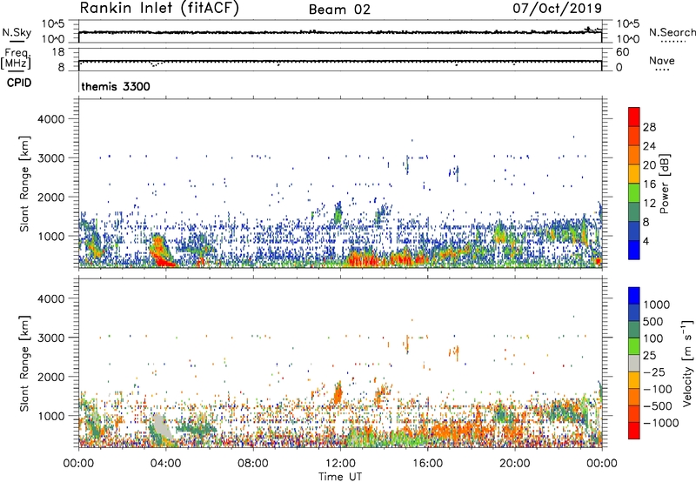The width and height of the screenshot is (696, 482).
Task: Click 'Slant Range [km]' label on velocity panel
Action: (x=24, y=364)
